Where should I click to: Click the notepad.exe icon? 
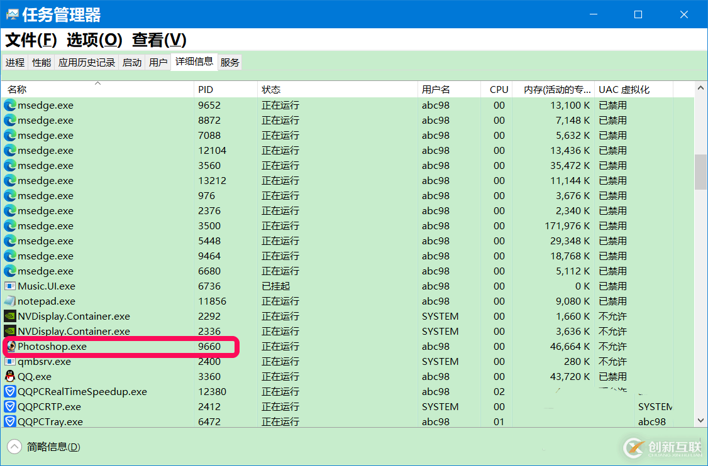10,301
